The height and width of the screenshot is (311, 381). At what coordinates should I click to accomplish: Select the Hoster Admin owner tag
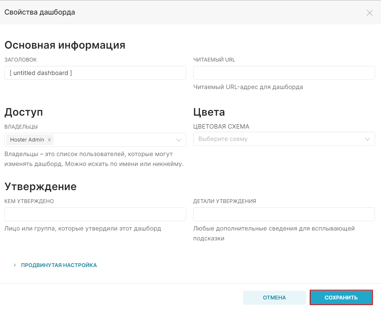[x=27, y=140]
